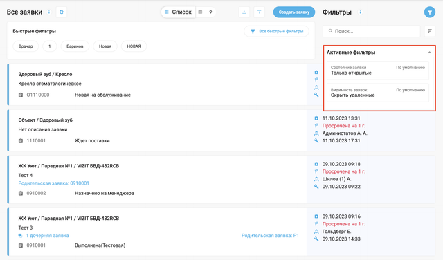
Task: Open request Объект / Здоровый зуб
Action: [46, 120]
